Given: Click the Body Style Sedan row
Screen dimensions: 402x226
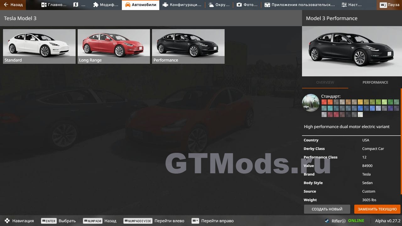Looking at the screenshot, I should click(351, 183).
